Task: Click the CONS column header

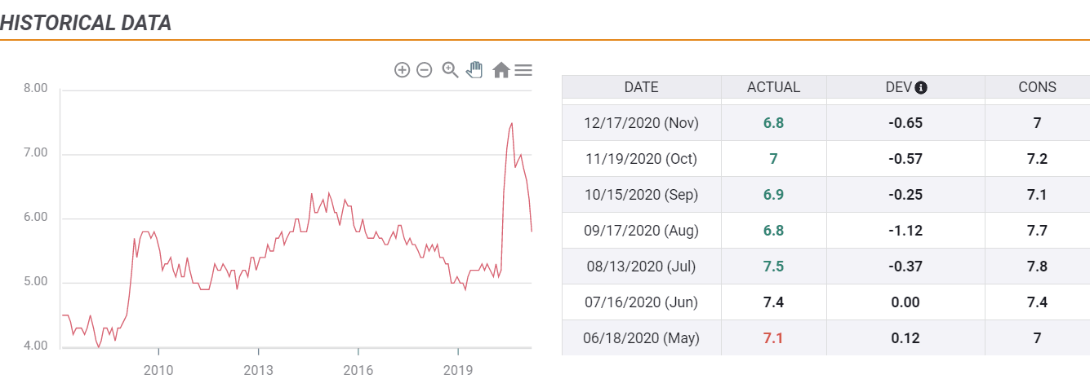Action: 1037,87
